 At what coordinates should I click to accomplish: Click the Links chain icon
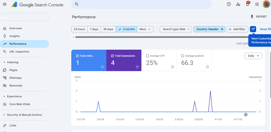click(5, 125)
